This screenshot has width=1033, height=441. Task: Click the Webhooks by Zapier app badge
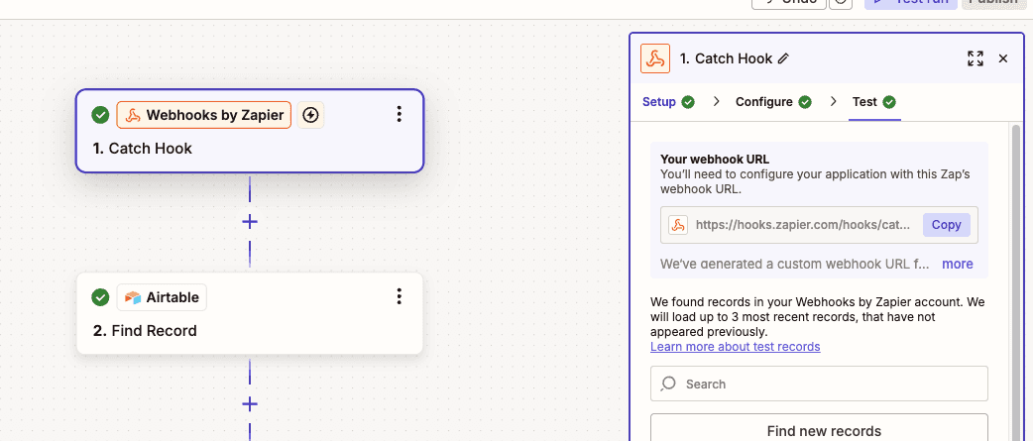[x=203, y=115]
